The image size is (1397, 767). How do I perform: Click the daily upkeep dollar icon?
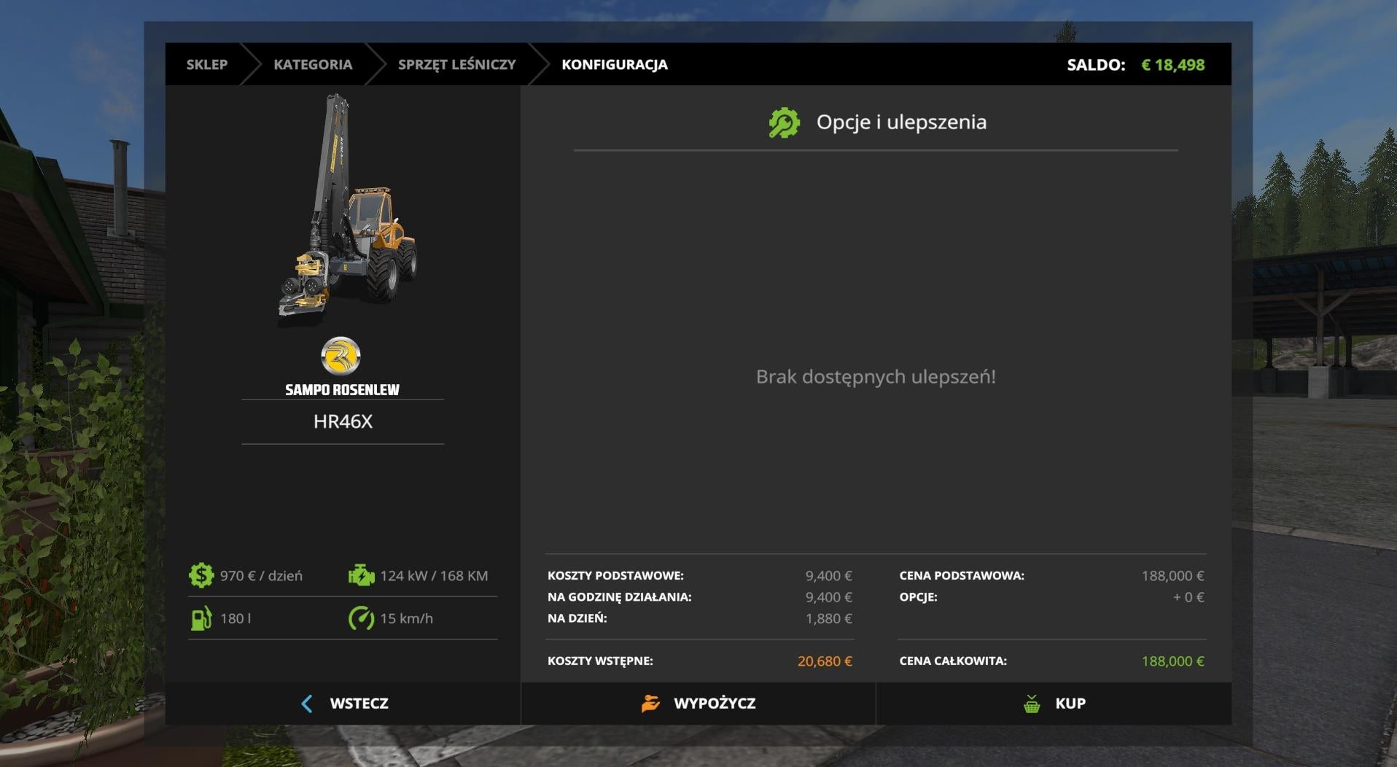201,575
